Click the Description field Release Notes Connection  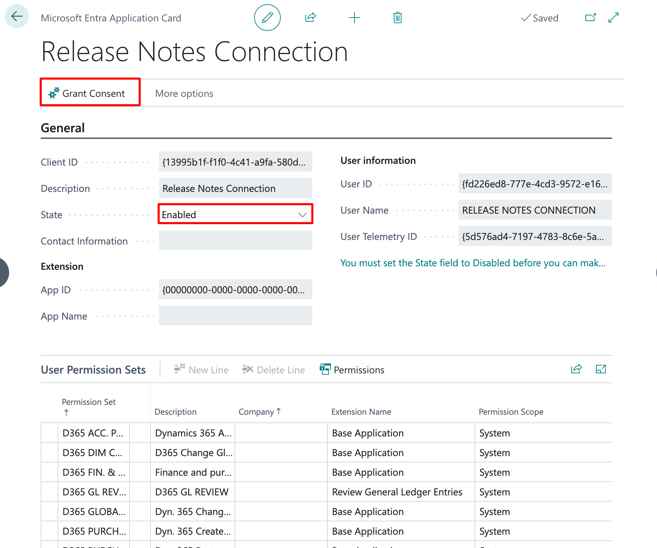click(235, 188)
